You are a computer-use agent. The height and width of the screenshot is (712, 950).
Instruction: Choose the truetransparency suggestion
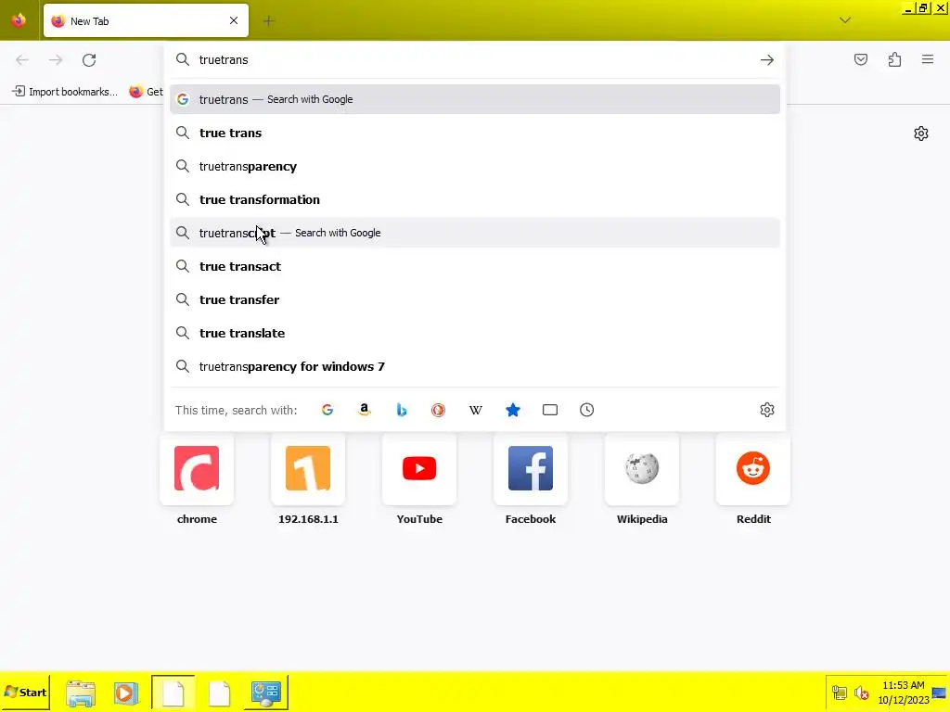click(475, 166)
